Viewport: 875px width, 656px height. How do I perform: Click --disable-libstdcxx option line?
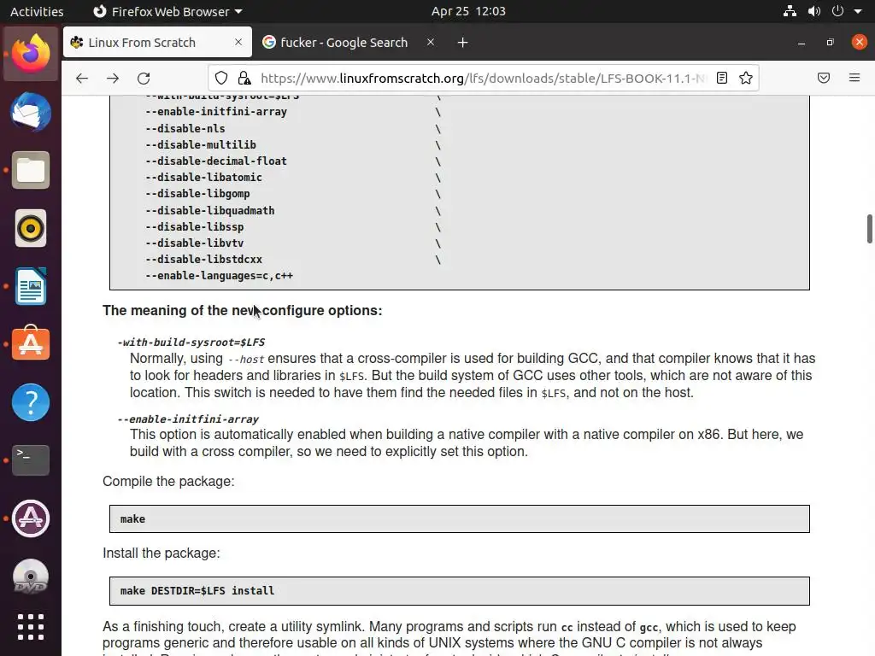point(203,260)
